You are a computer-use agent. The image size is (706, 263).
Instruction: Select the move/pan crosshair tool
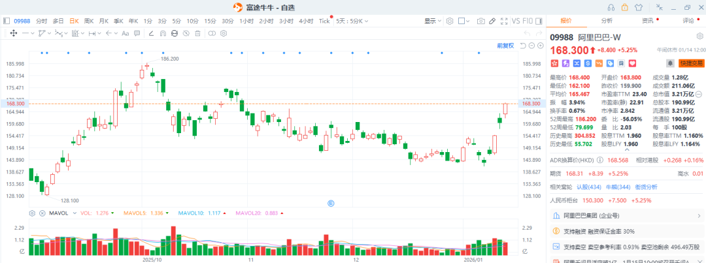click(14, 33)
